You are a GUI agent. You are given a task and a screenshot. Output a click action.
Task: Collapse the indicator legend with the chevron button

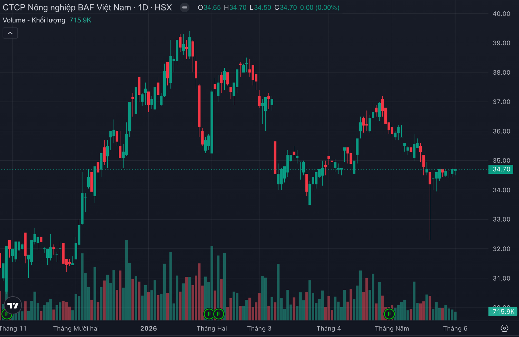[x=10, y=33]
